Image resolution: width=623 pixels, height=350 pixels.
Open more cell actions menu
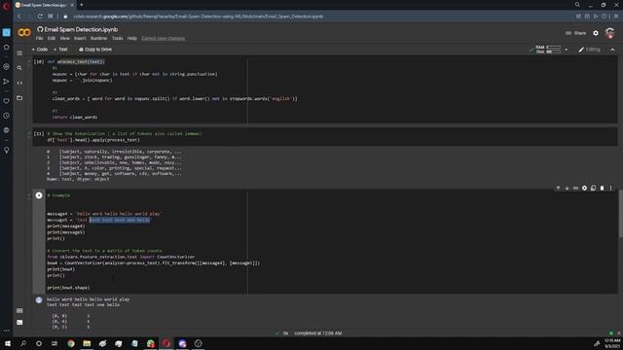(611, 188)
